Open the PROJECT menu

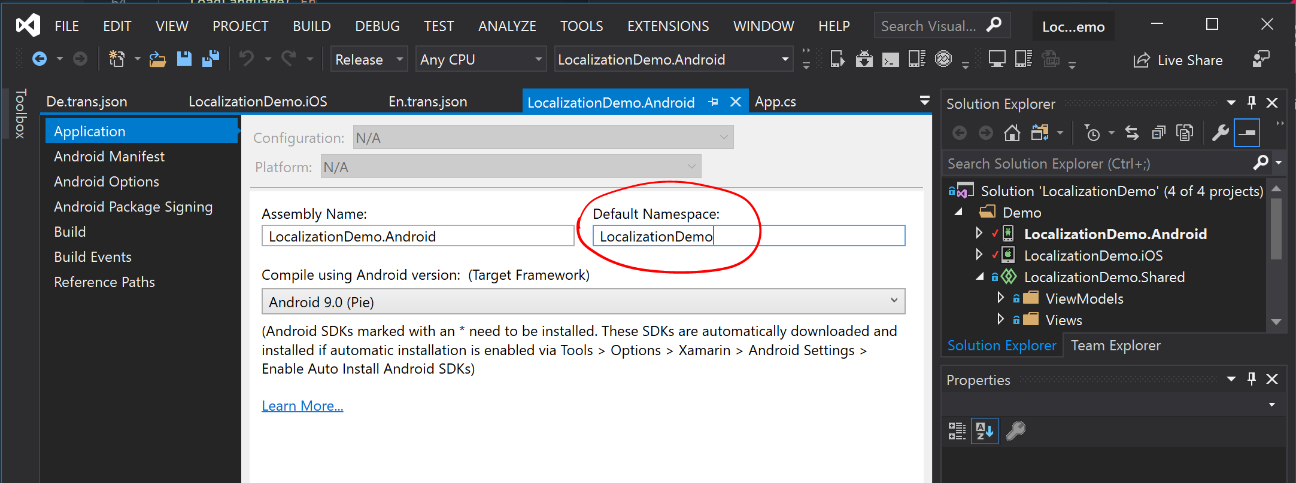click(x=241, y=26)
